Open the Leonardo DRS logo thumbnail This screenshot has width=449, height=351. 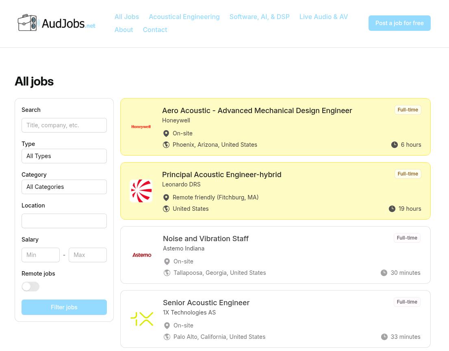coord(141,191)
